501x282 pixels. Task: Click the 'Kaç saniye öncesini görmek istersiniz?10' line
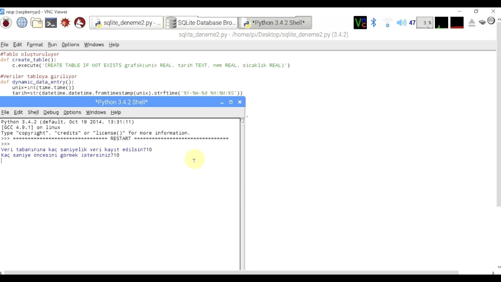(x=60, y=155)
